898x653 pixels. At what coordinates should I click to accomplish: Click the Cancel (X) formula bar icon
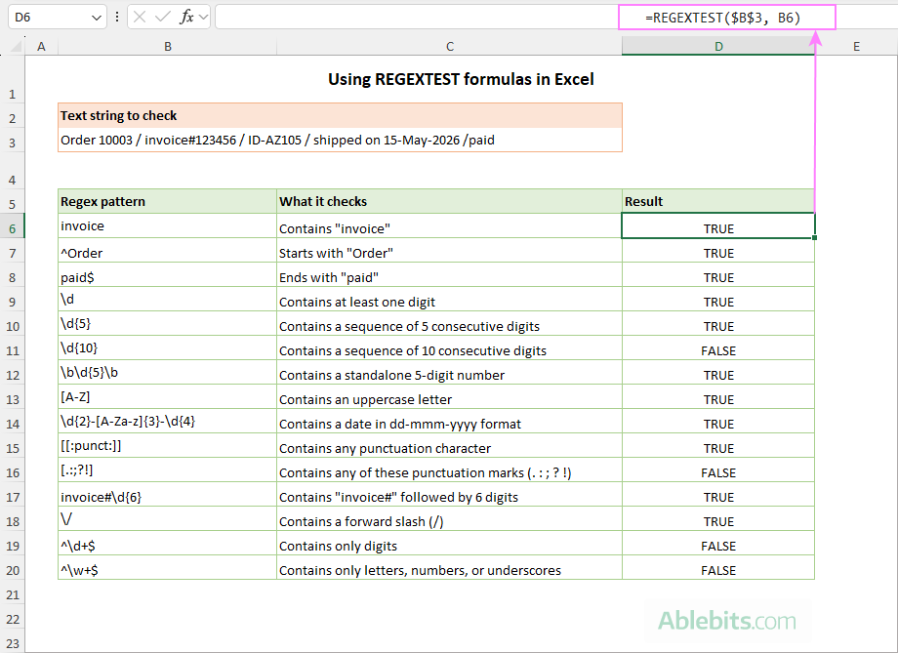pyautogui.click(x=140, y=18)
